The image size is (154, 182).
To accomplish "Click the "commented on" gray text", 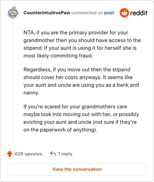I will click(87, 13).
